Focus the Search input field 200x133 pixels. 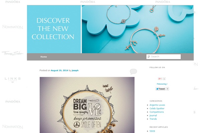tap(164, 57)
